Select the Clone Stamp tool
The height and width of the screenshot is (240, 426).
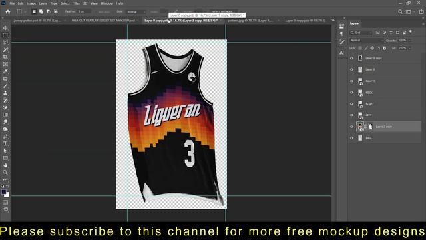5,93
